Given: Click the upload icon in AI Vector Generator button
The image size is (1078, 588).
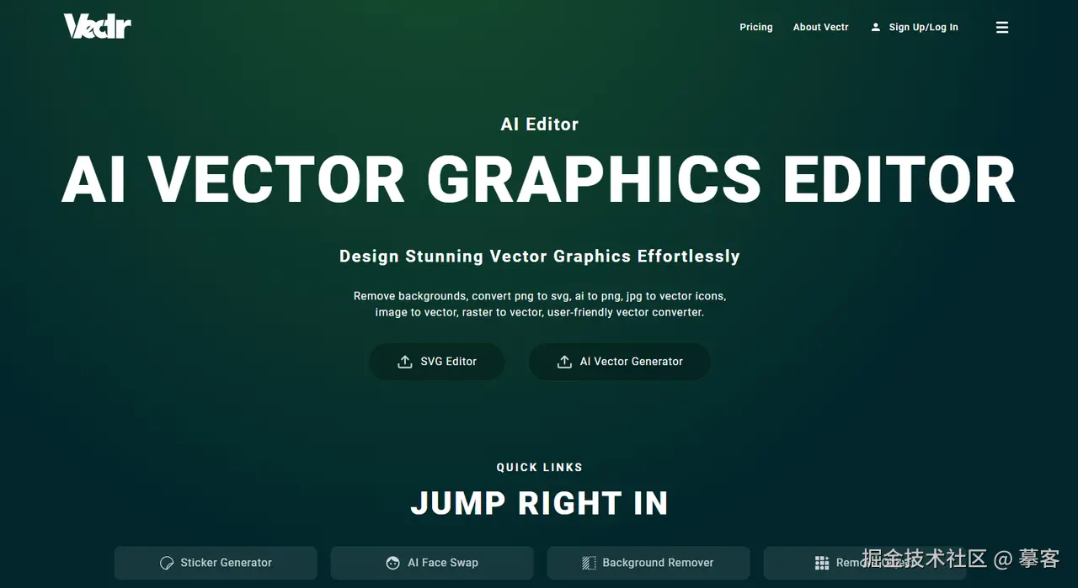Looking at the screenshot, I should coord(564,362).
